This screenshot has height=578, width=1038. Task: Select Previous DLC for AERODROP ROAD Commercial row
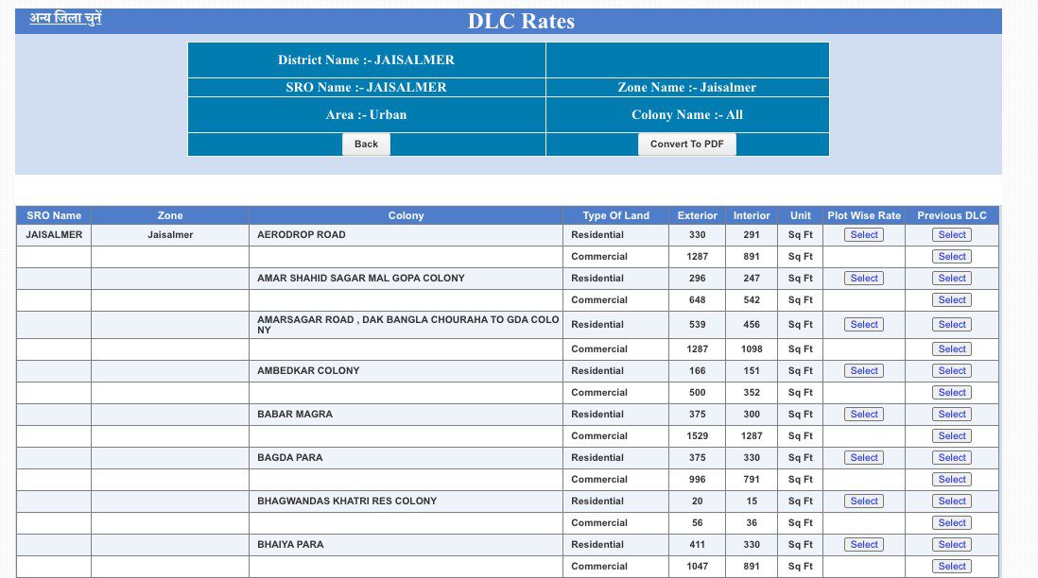point(952,257)
